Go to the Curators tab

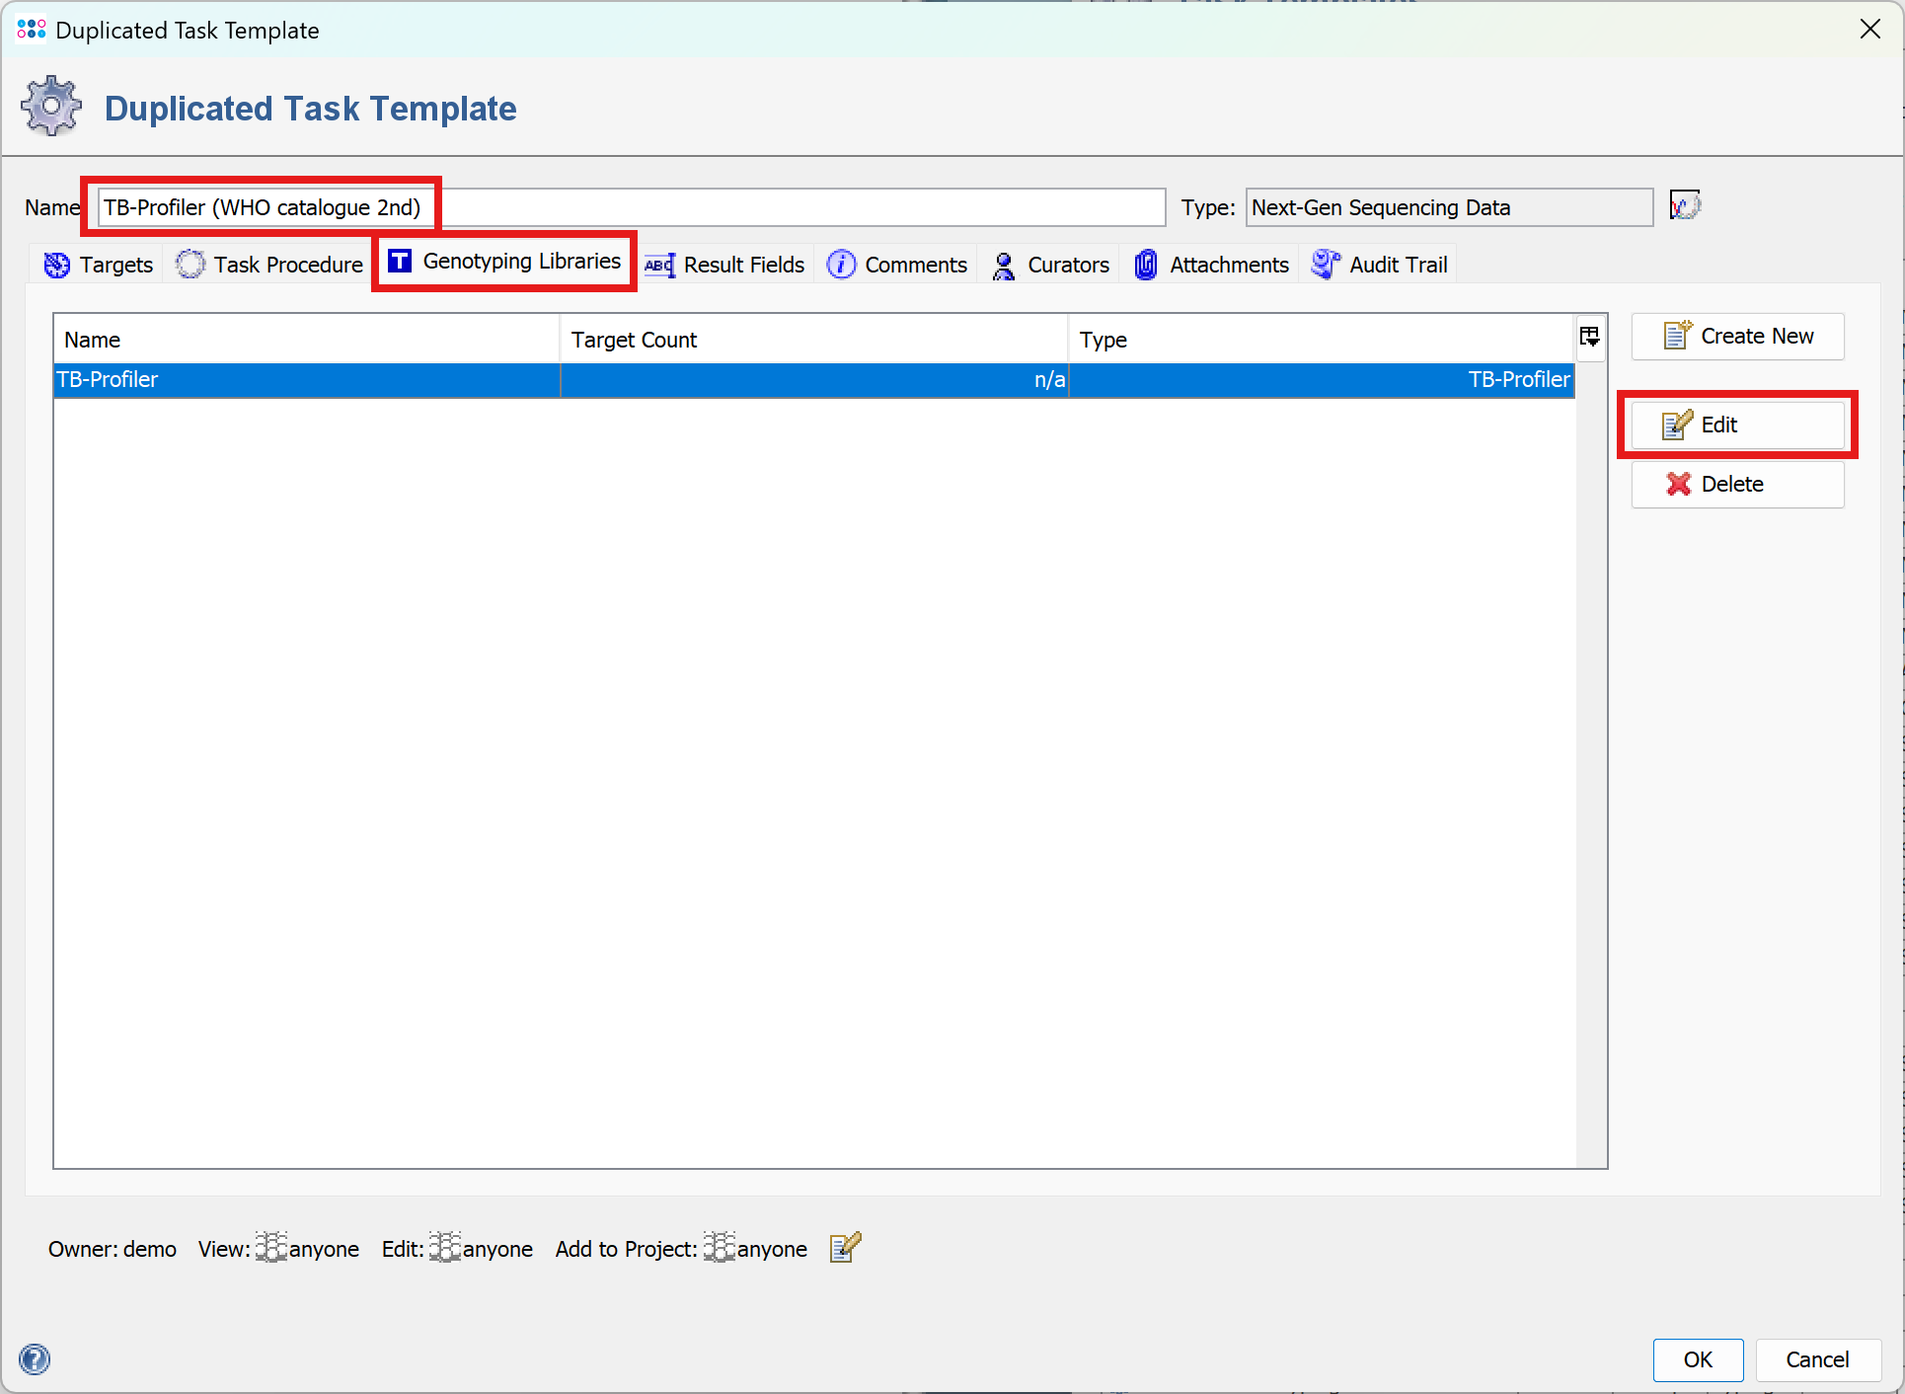[x=1050, y=265]
